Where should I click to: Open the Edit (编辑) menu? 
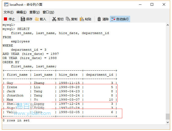[21, 12]
